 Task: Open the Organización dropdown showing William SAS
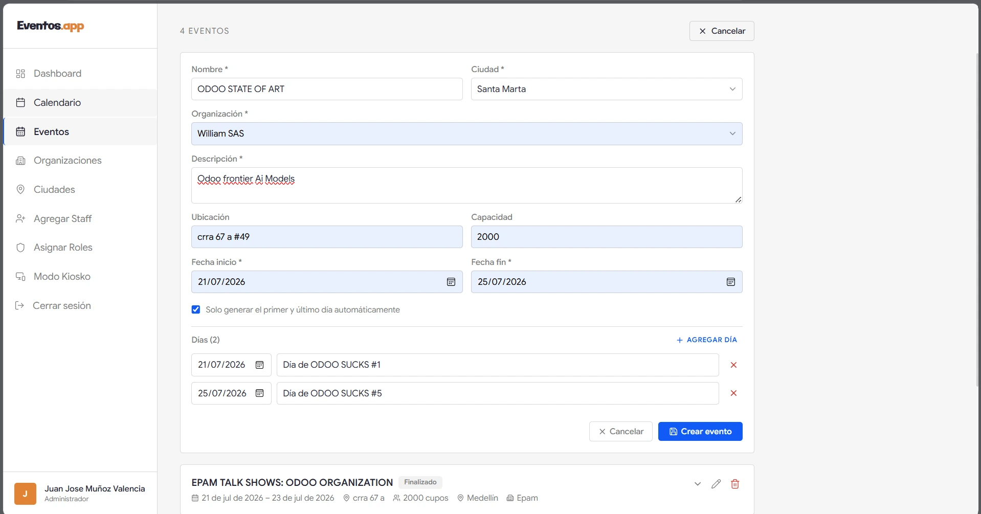(466, 133)
